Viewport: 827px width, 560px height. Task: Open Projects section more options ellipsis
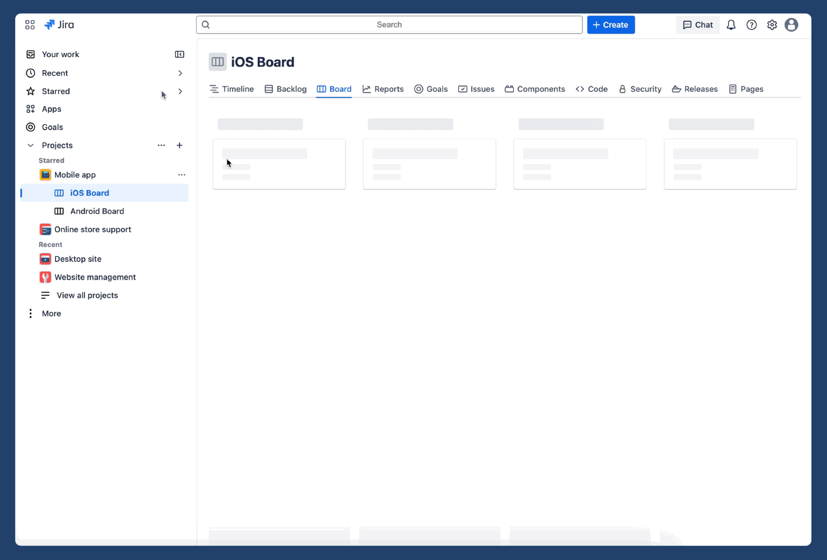[161, 145]
